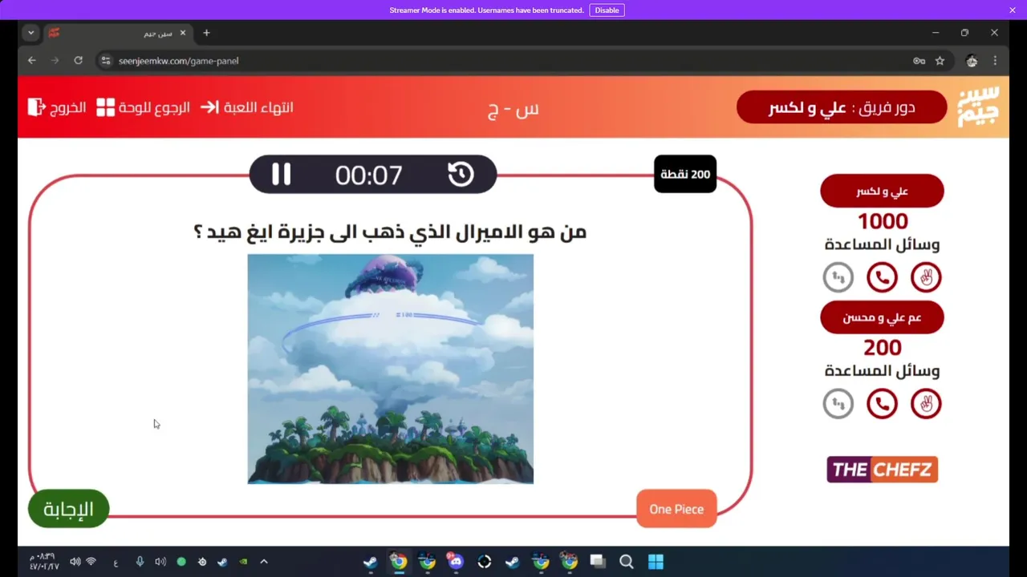The width and height of the screenshot is (1027, 577).
Task: Open the leftmost Steam taskbar icon
Action: tap(370, 562)
